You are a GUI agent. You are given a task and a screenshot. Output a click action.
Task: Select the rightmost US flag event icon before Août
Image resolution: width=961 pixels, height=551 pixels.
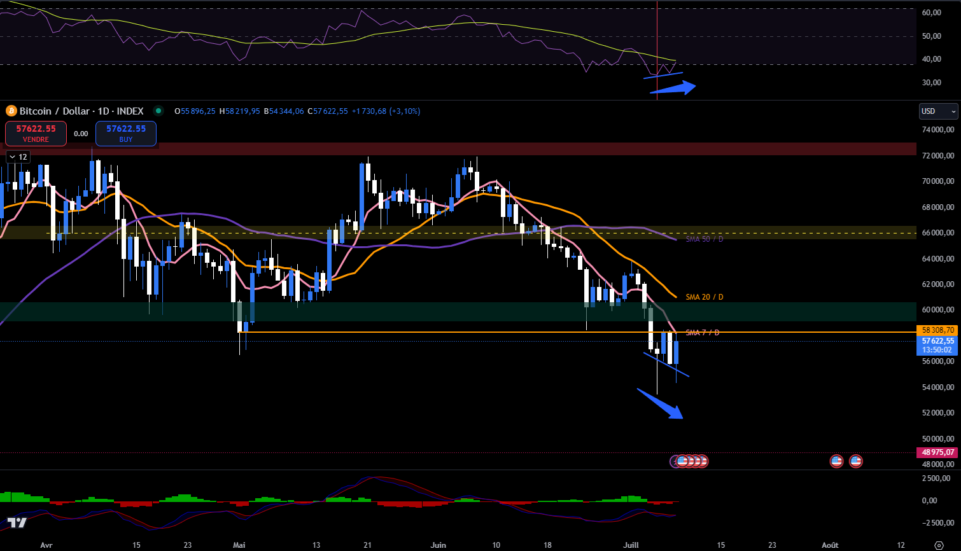(x=856, y=461)
